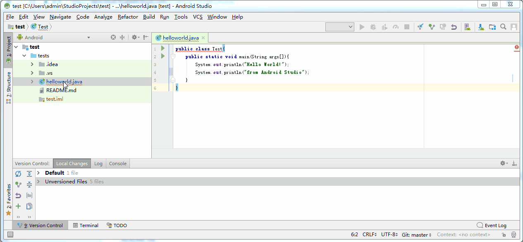
Task: Switch to the Log tab
Action: [98, 164]
